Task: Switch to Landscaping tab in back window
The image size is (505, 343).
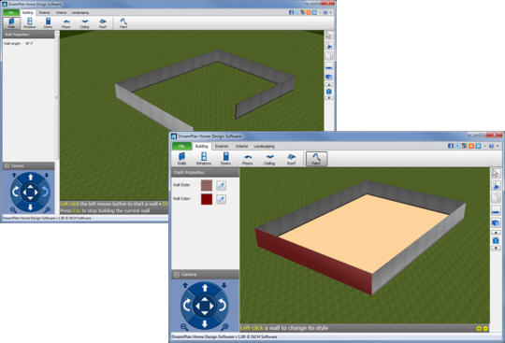Action: pyautogui.click(x=79, y=12)
